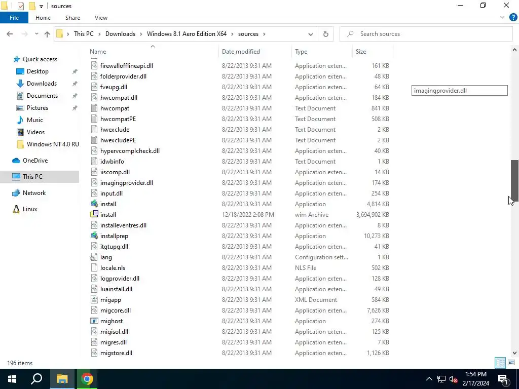Open Linux in navigation pane
Image resolution: width=519 pixels, height=389 pixels.
pyautogui.click(x=29, y=209)
